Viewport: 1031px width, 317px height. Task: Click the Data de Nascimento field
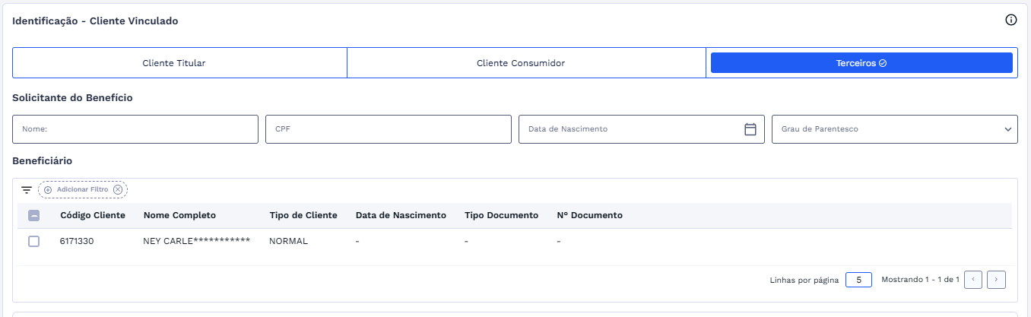tap(630, 129)
